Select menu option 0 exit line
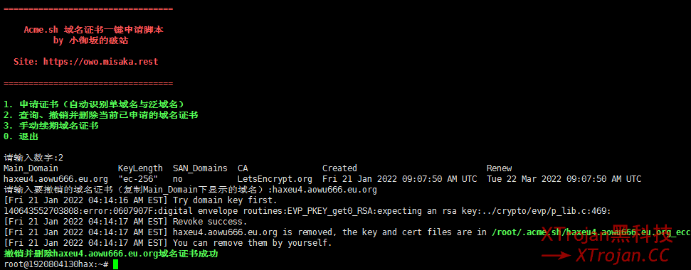 tap(21, 136)
